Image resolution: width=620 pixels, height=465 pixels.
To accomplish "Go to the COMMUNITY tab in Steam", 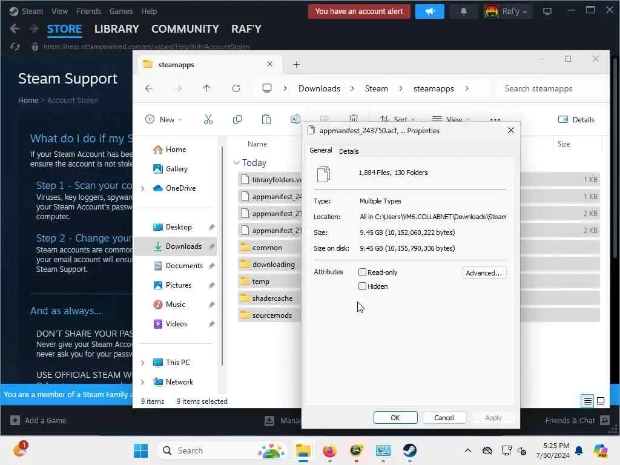I will click(x=185, y=29).
